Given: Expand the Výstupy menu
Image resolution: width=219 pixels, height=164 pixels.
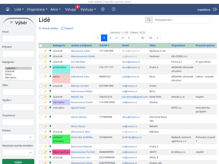Looking at the screenshot, I should point(88,9).
